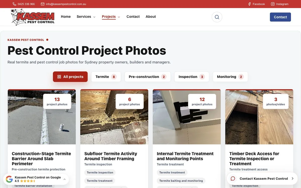
Task: Click the 6 project photos badge
Action: [129, 101]
